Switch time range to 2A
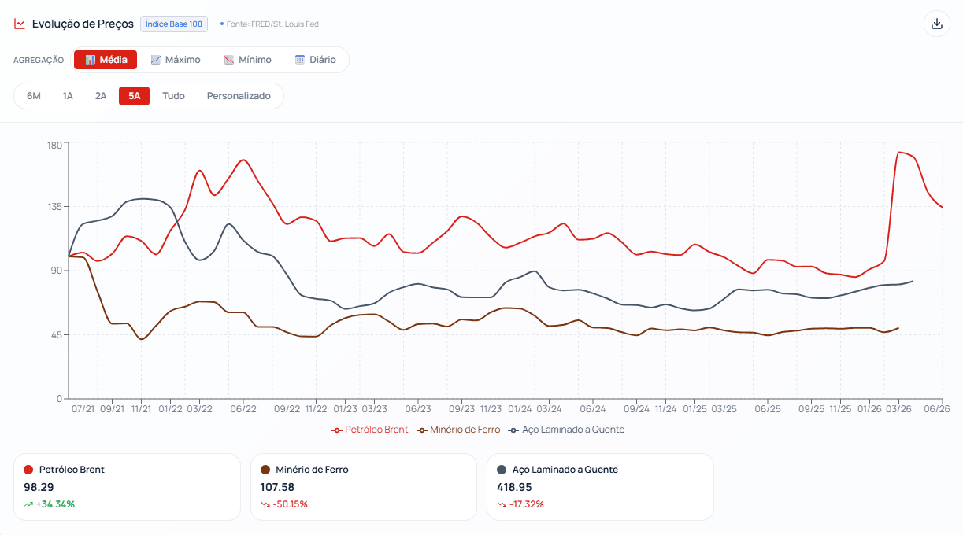The width and height of the screenshot is (963, 535). pyautogui.click(x=101, y=96)
